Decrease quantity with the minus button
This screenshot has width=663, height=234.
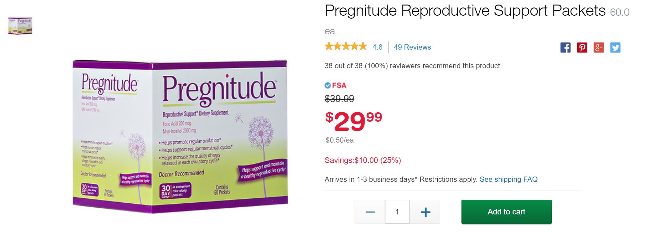tap(370, 212)
